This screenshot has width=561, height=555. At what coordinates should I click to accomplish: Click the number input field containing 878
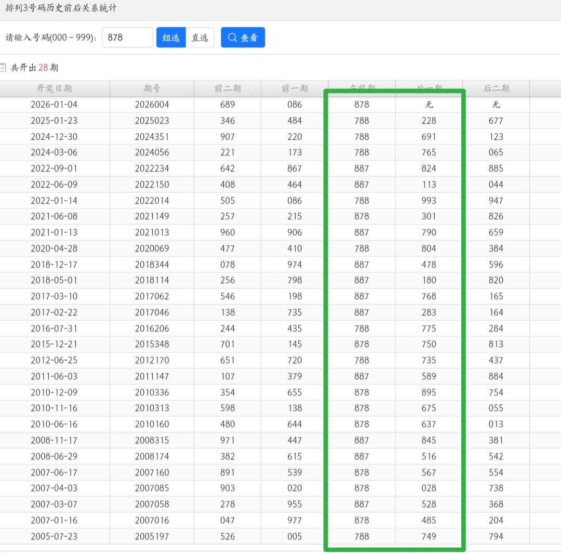click(x=127, y=37)
